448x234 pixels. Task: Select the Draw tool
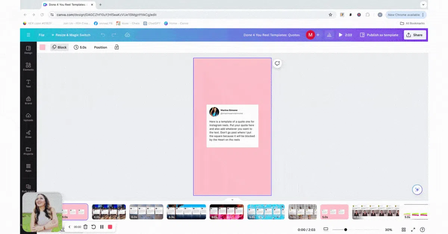click(28, 134)
